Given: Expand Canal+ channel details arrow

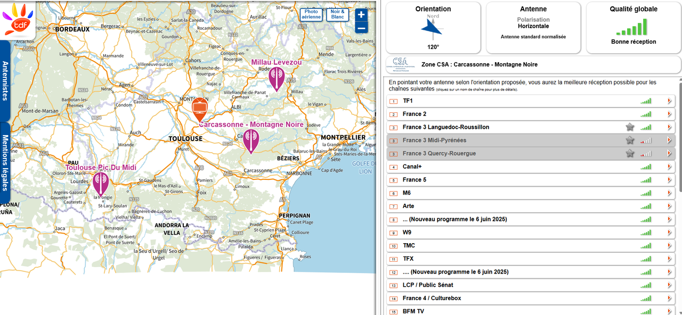Looking at the screenshot, I should 669,167.
